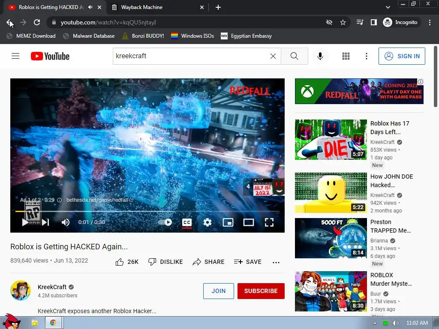Bookmark this page with the star icon
The image size is (439, 329).
click(x=343, y=22)
